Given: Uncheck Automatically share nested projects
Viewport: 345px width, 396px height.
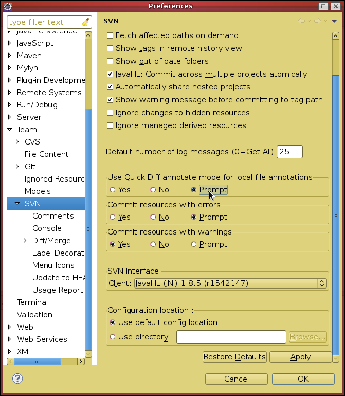Looking at the screenshot, I should pos(110,87).
